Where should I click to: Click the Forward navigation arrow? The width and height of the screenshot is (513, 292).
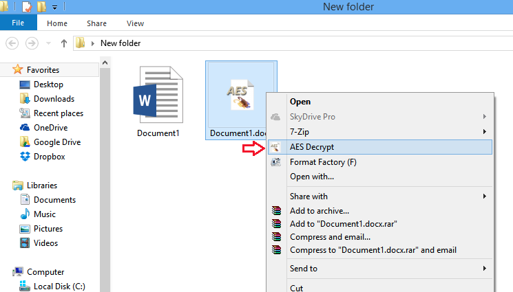pos(32,43)
